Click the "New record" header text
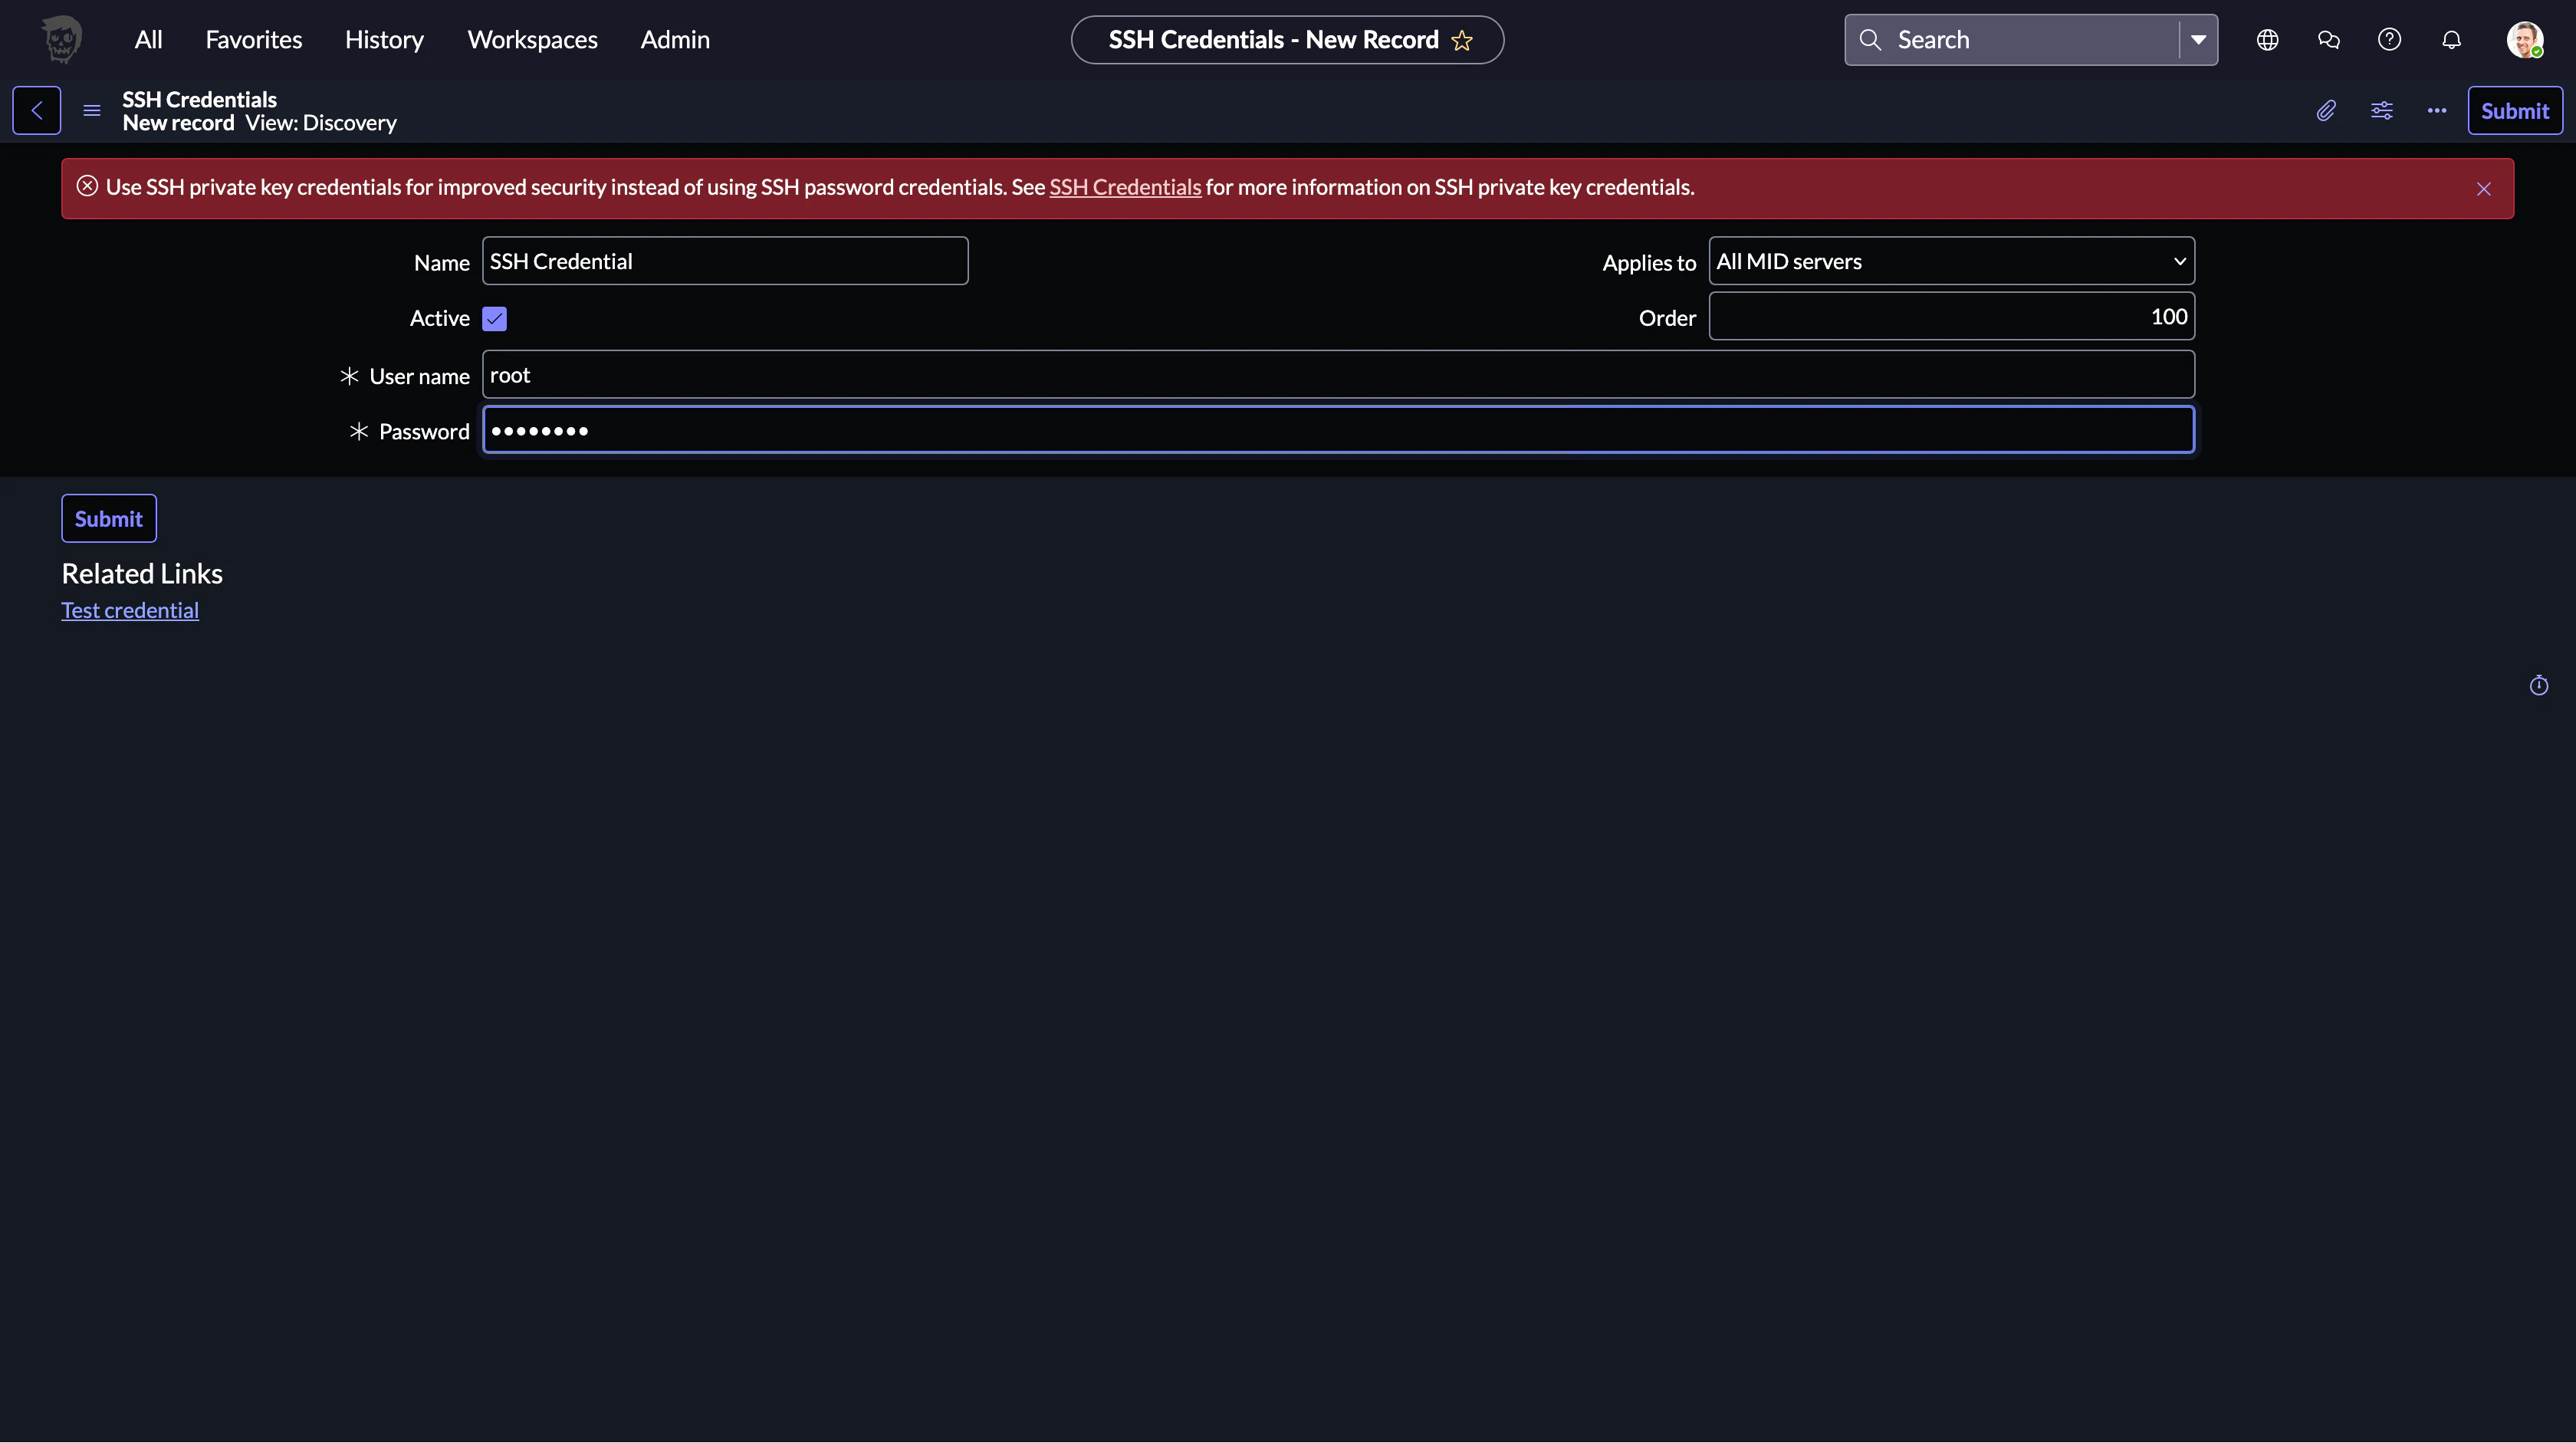The image size is (2576, 1443). pos(178,123)
